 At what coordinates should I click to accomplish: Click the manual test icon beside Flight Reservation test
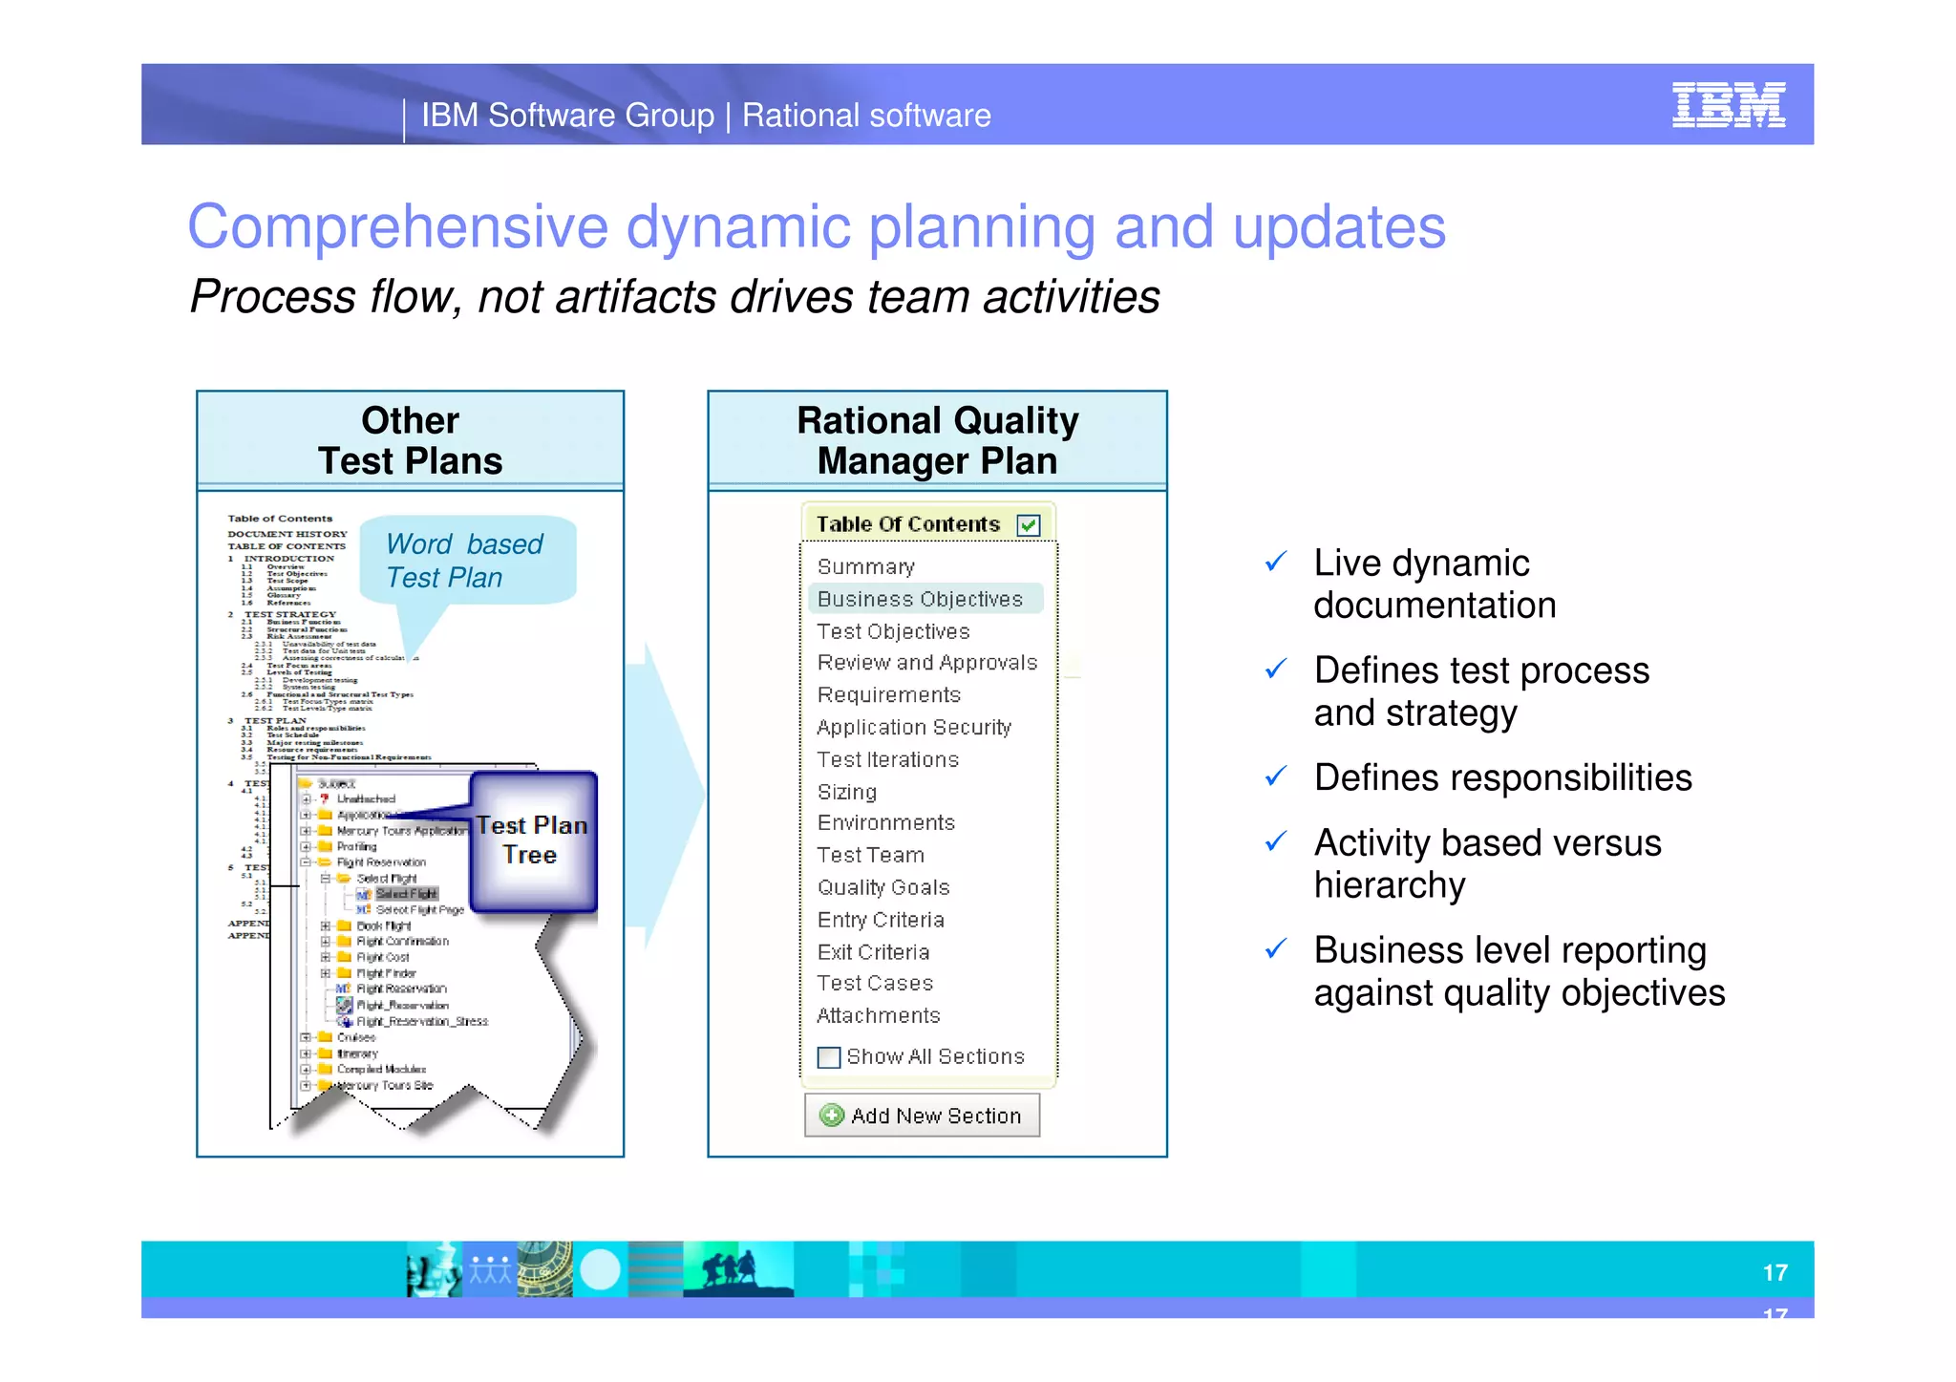(344, 989)
